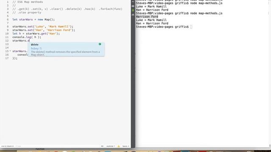Click the let starWars = new Map() line

pos(33,19)
